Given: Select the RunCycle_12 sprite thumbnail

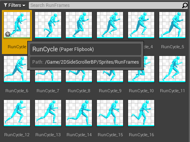Looking at the screenshot, I should pos(17,113).
